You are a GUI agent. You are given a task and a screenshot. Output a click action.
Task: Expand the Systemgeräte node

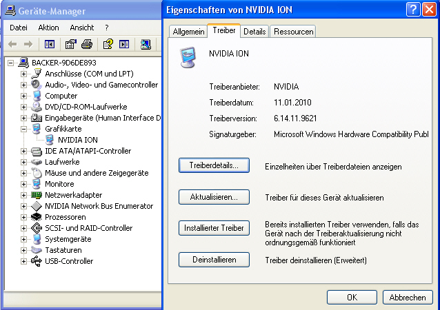[24, 239]
